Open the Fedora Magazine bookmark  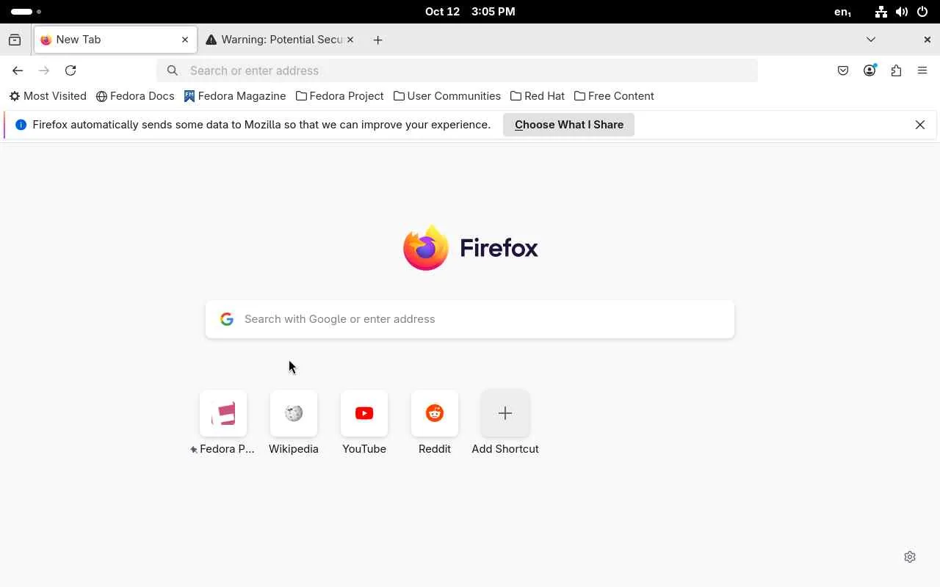(235, 96)
